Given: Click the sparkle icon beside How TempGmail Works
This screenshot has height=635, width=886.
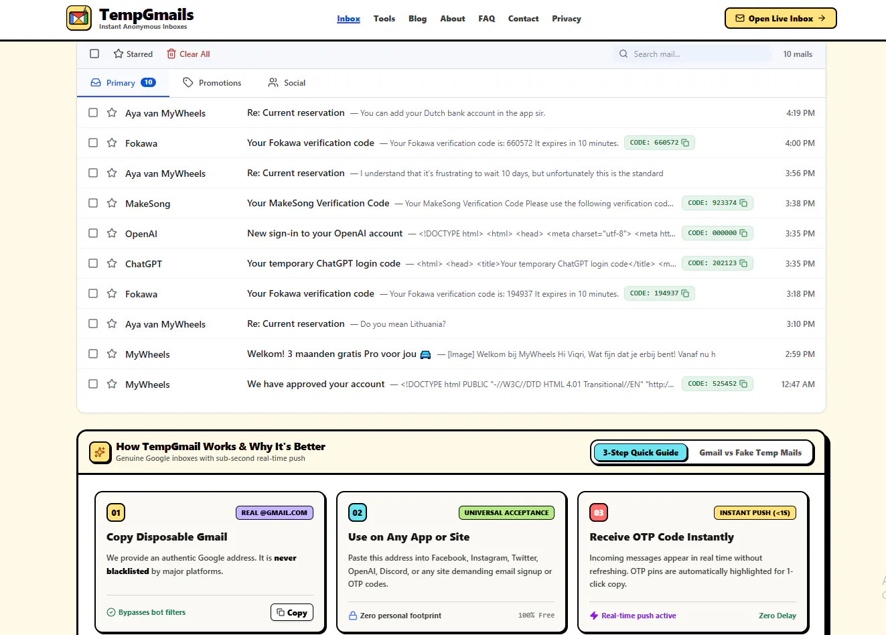Looking at the screenshot, I should tap(100, 452).
